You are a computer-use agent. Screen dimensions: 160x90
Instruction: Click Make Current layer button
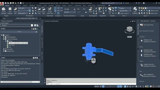tap(153, 10)
